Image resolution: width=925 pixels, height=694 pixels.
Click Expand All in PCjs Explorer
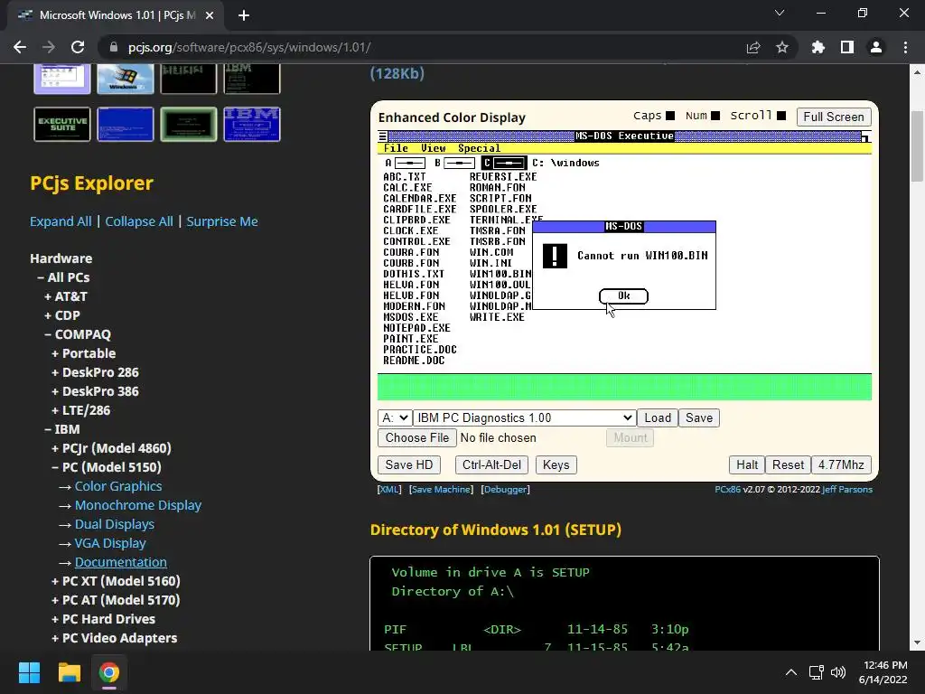pos(61,221)
